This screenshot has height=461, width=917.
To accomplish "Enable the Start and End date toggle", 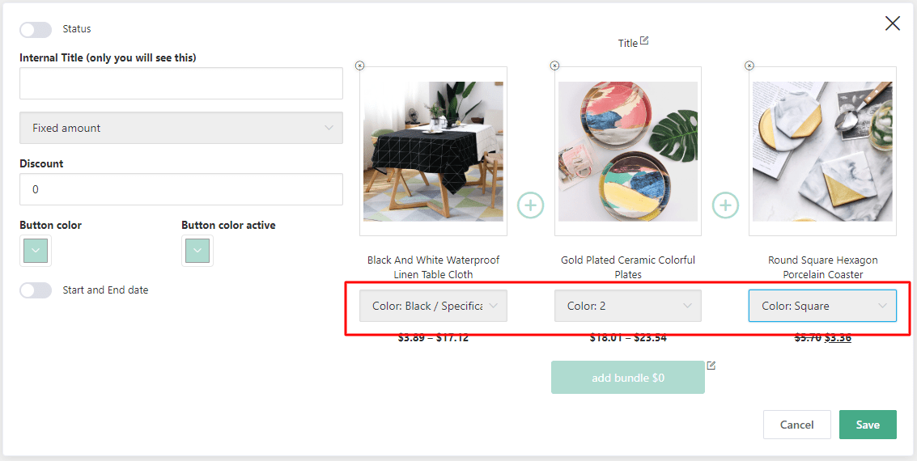I will tap(36, 290).
